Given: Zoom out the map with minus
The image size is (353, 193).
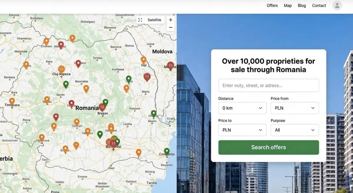Looking at the screenshot, I should click(171, 28).
